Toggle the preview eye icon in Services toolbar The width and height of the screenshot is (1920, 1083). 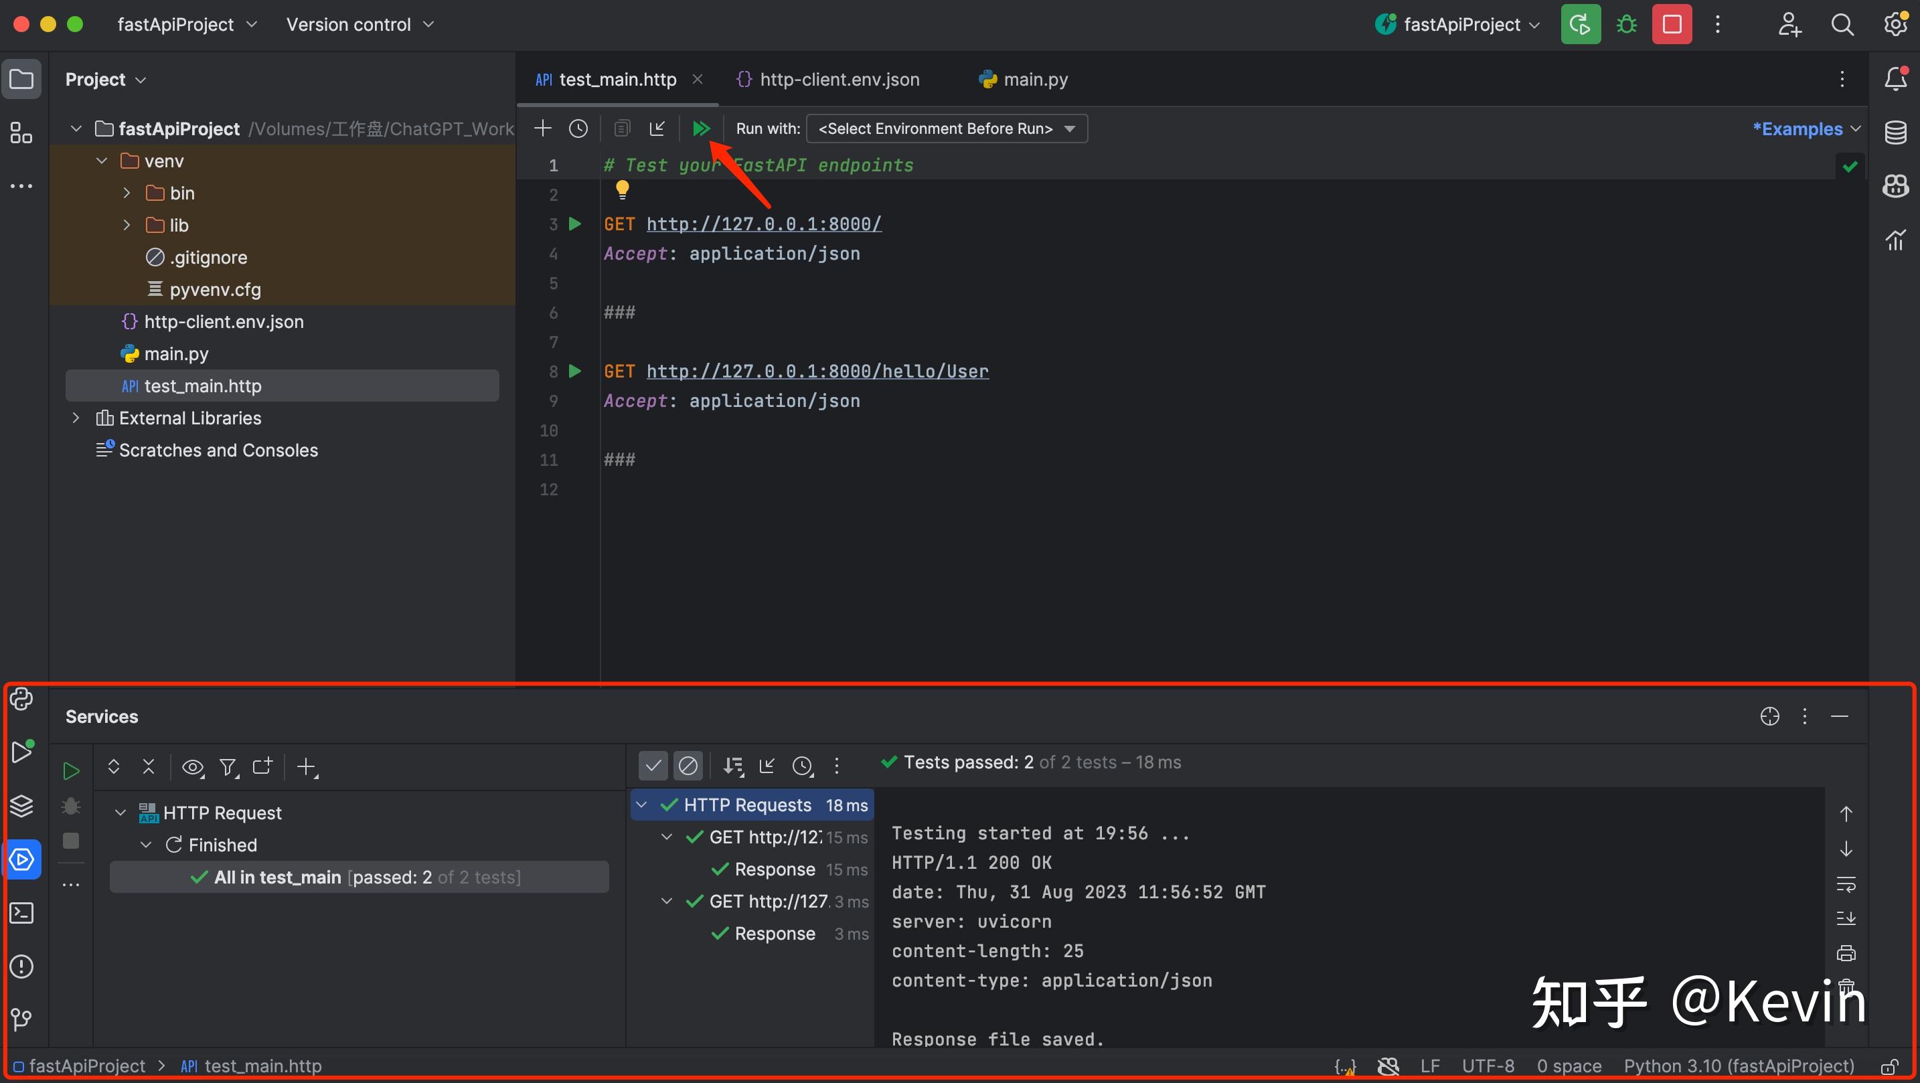coord(193,766)
